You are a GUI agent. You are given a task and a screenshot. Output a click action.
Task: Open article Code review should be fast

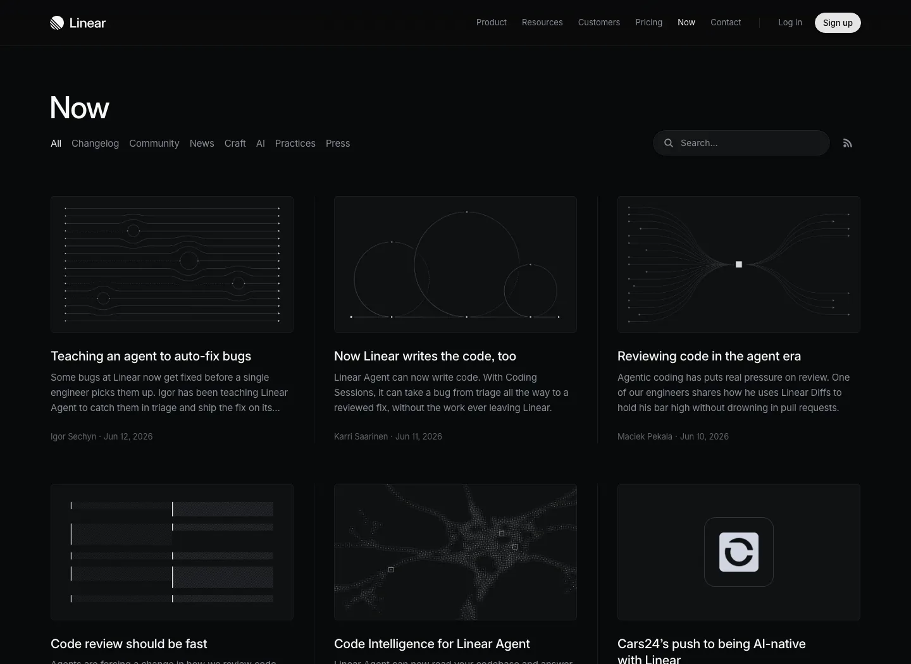tap(129, 644)
